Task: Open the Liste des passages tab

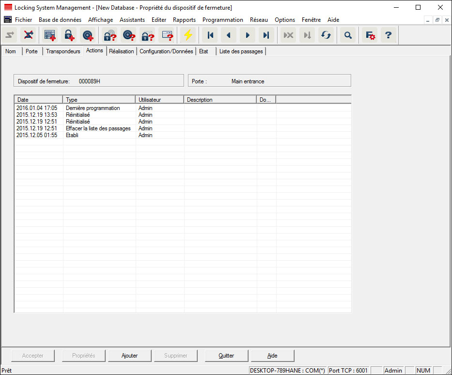Action: 241,51
